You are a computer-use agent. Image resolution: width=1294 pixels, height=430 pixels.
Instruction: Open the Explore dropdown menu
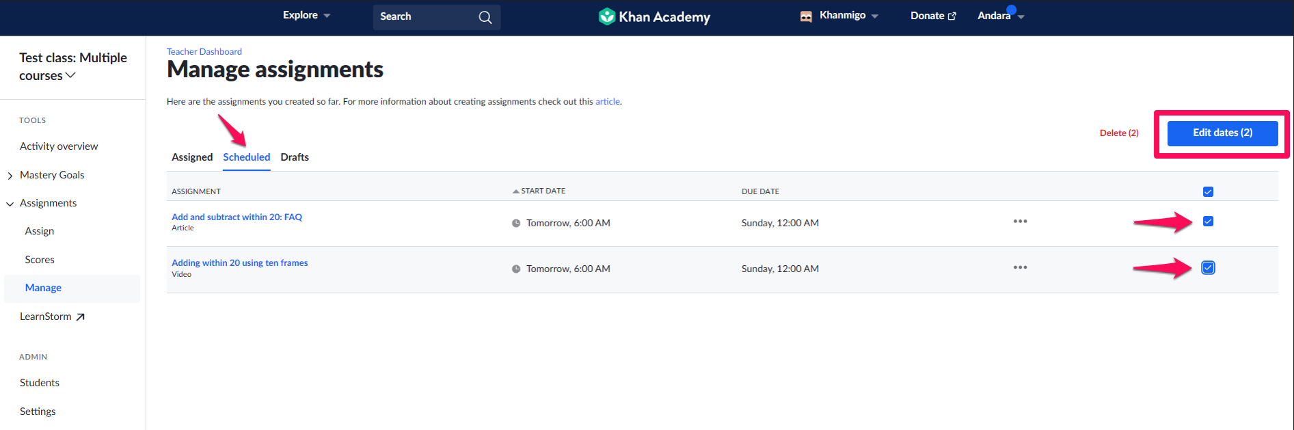coord(306,16)
